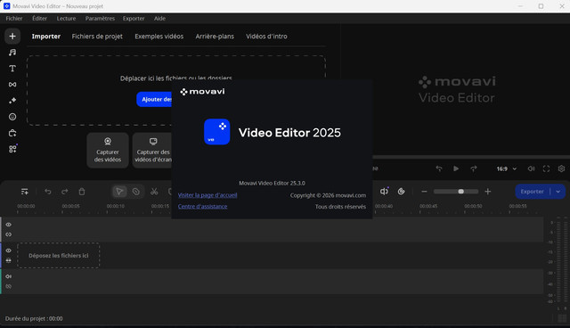
Task: Open the import media panel plus icon
Action: coord(12,36)
